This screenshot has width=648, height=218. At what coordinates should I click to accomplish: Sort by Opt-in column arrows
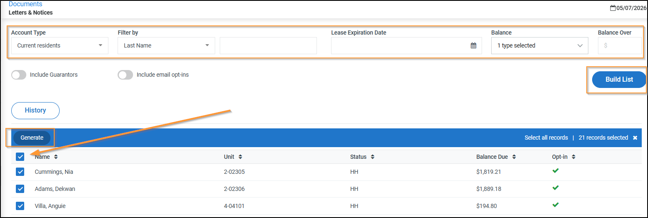(x=573, y=157)
